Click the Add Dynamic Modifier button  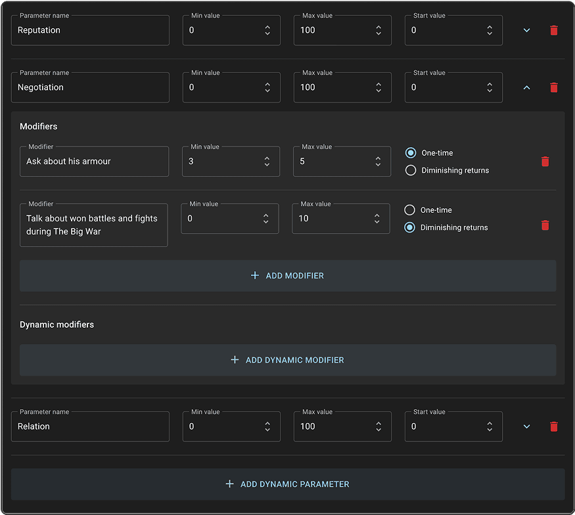[x=288, y=360]
